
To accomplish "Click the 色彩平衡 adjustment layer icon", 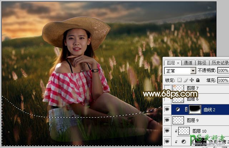I will point(184,142).
